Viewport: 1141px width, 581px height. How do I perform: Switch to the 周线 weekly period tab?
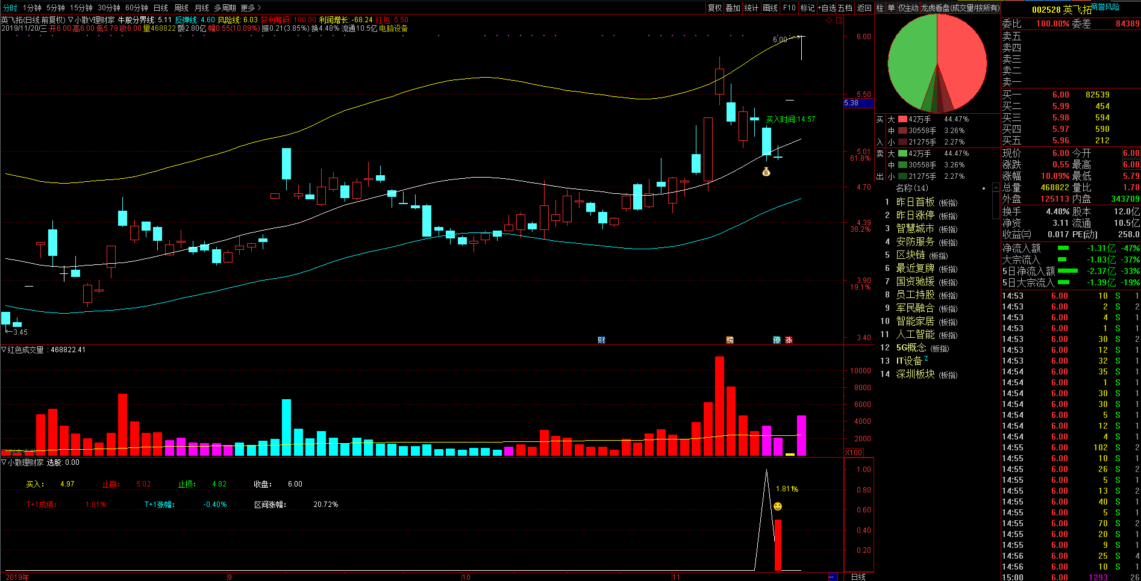[x=181, y=8]
